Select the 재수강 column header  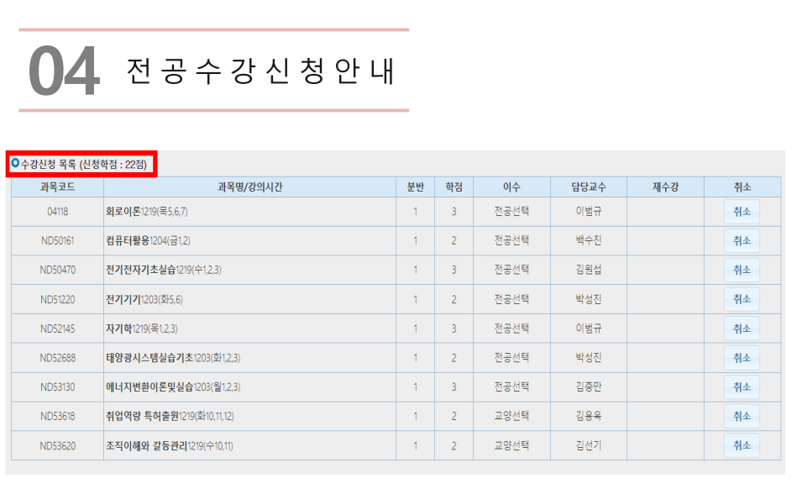tap(664, 187)
